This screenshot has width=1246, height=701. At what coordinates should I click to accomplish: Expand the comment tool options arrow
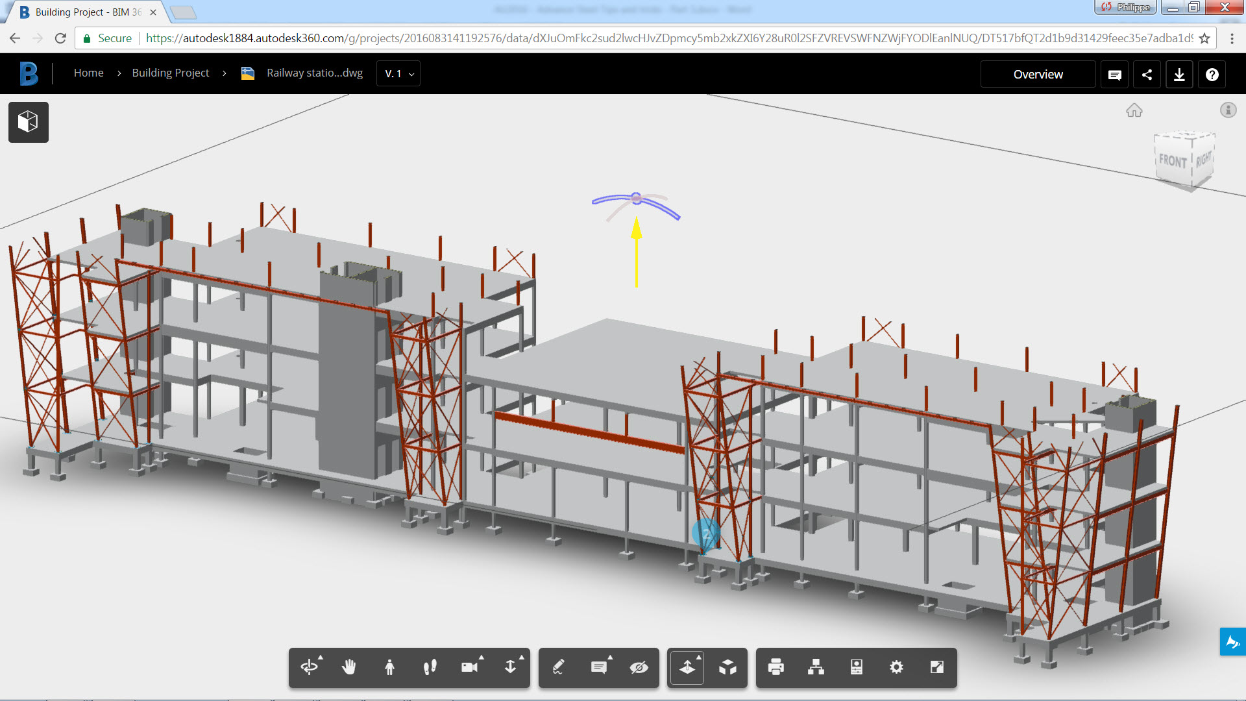coord(610,658)
